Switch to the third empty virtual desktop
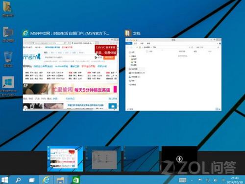The height and width of the screenshot is (184, 245). click(141, 159)
